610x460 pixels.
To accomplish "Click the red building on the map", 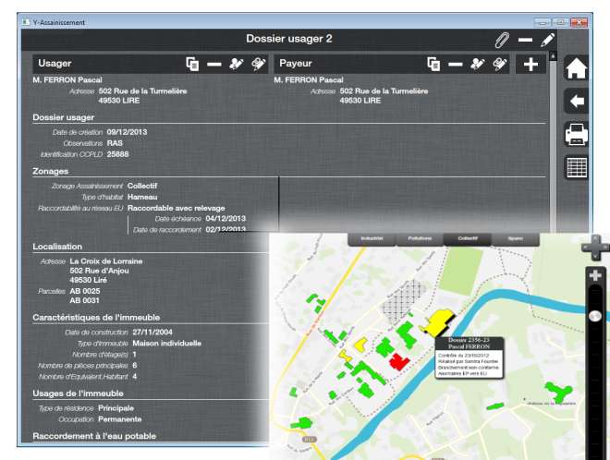I will tap(400, 361).
